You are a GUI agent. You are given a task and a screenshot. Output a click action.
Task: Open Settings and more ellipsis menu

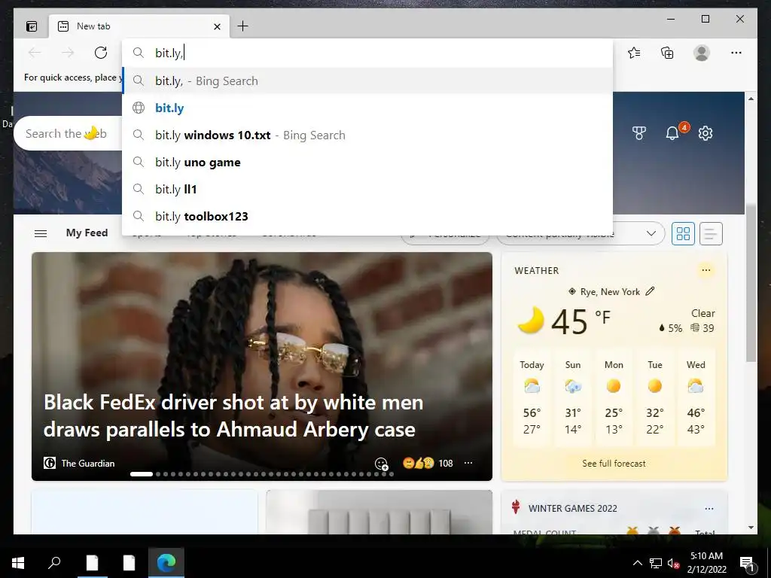coord(736,53)
